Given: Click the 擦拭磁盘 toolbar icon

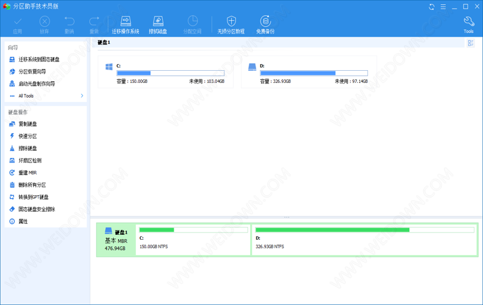Looking at the screenshot, I should 158,24.
